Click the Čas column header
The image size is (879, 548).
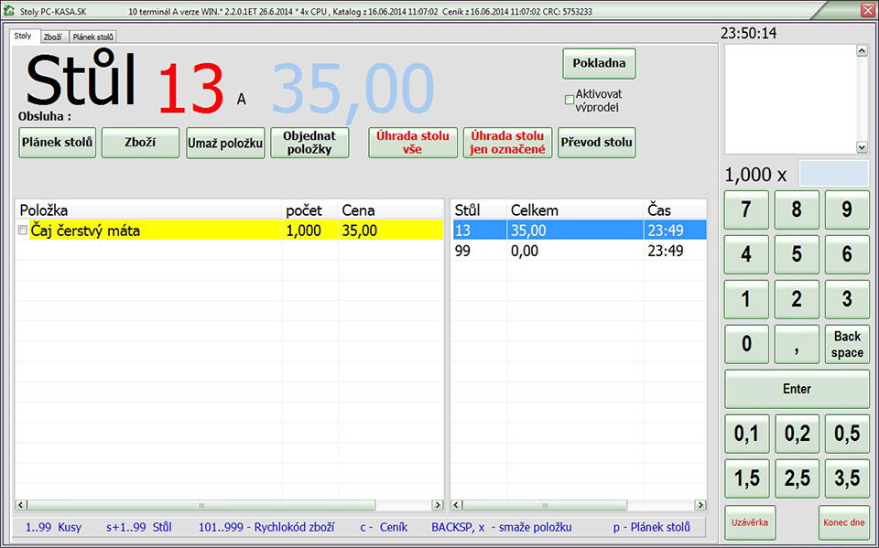click(x=675, y=210)
